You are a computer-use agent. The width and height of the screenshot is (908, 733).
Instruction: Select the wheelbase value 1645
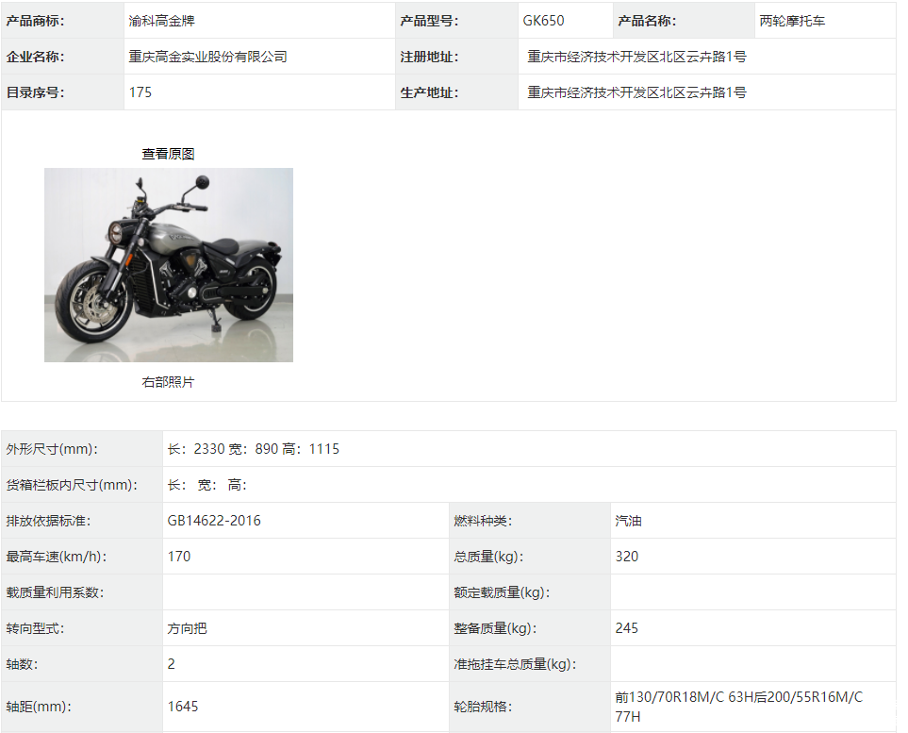coord(183,706)
